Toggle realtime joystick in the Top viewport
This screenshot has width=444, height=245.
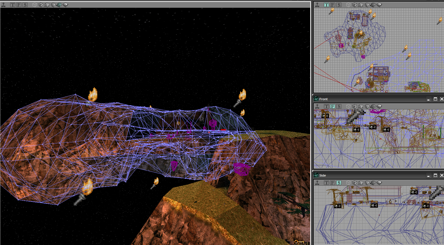coord(317,5)
